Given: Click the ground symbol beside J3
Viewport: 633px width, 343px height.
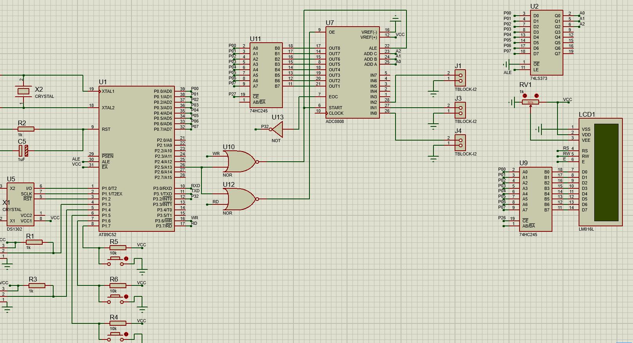Looking at the screenshot, I should [433, 126].
